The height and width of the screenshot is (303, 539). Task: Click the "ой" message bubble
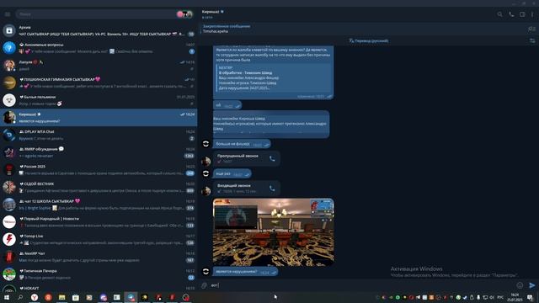click(227, 105)
